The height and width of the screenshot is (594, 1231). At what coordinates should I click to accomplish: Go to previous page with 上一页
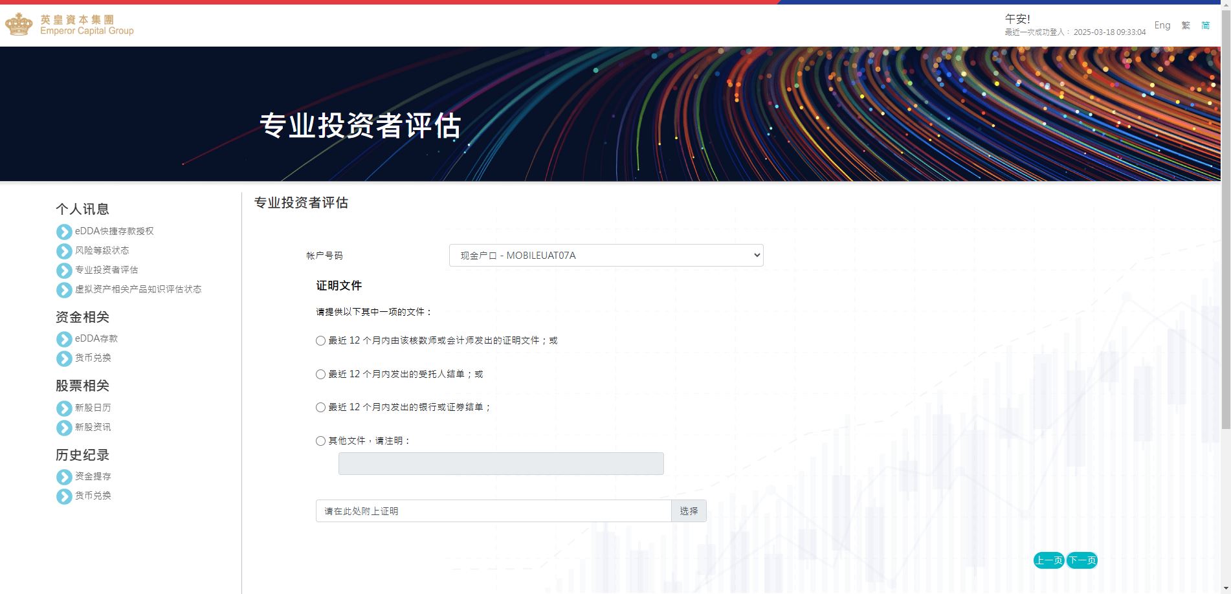(x=1049, y=560)
